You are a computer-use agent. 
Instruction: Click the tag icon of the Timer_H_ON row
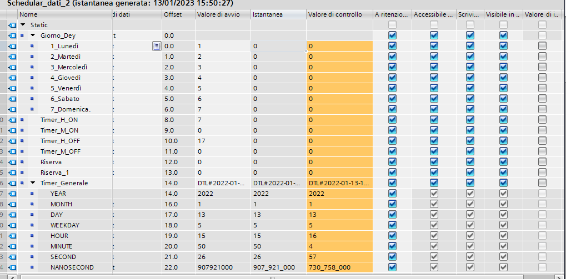pyautogui.click(x=12, y=120)
